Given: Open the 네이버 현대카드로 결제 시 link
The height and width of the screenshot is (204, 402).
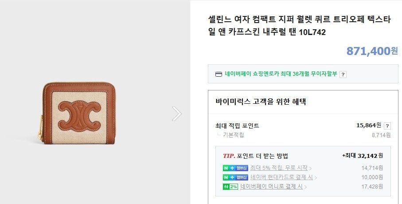Looking at the screenshot, I should tap(281, 177).
